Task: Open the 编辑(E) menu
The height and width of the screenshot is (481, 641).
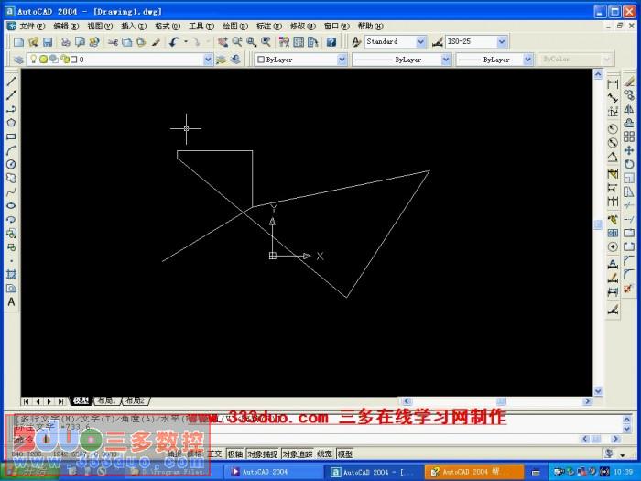Action: pos(66,27)
